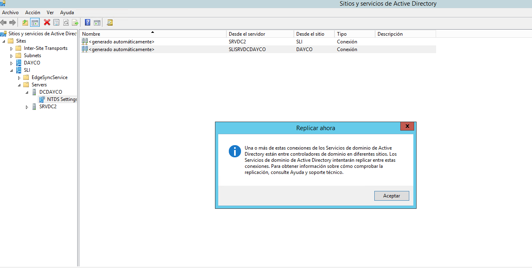Image resolution: width=532 pixels, height=268 pixels.
Task: Select Sitios y servicios de Active Directory root
Action: pyautogui.click(x=42, y=34)
